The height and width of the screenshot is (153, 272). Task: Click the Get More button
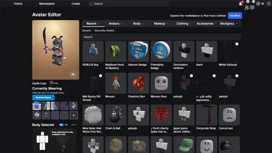tap(235, 16)
